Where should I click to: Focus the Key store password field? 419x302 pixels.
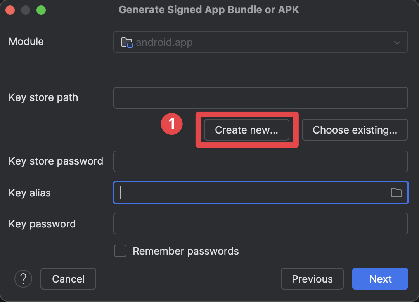coord(260,161)
